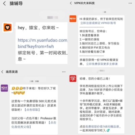This screenshot has height=135, width=135.
Task: Tap the orange VIPKID avatar icon
Action: [x=73, y=19]
